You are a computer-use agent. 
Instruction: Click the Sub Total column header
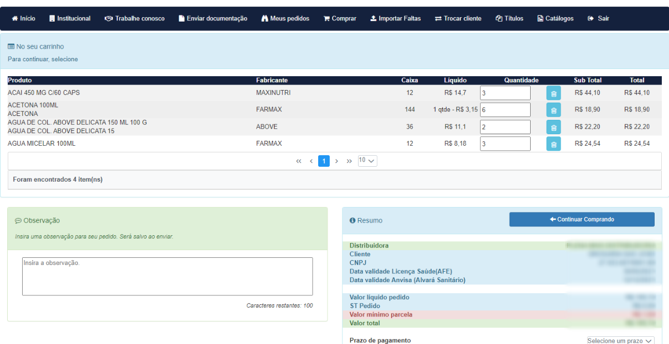coord(588,80)
